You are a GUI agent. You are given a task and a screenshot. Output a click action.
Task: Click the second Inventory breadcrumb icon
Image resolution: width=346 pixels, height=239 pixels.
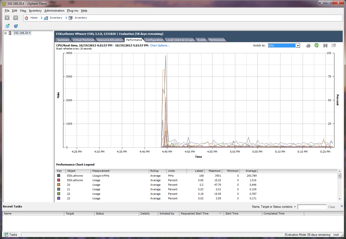[70, 18]
